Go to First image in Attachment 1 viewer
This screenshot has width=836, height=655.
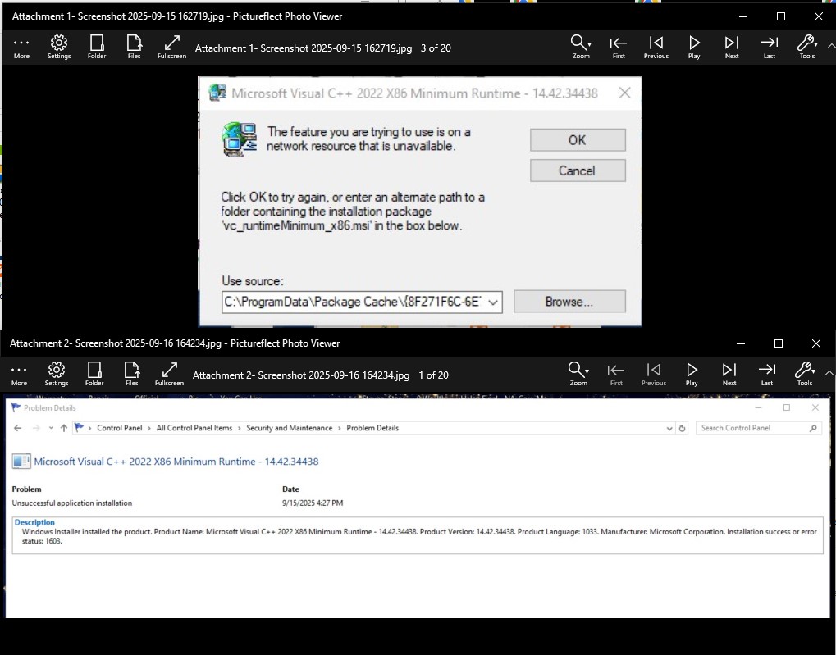tap(619, 48)
